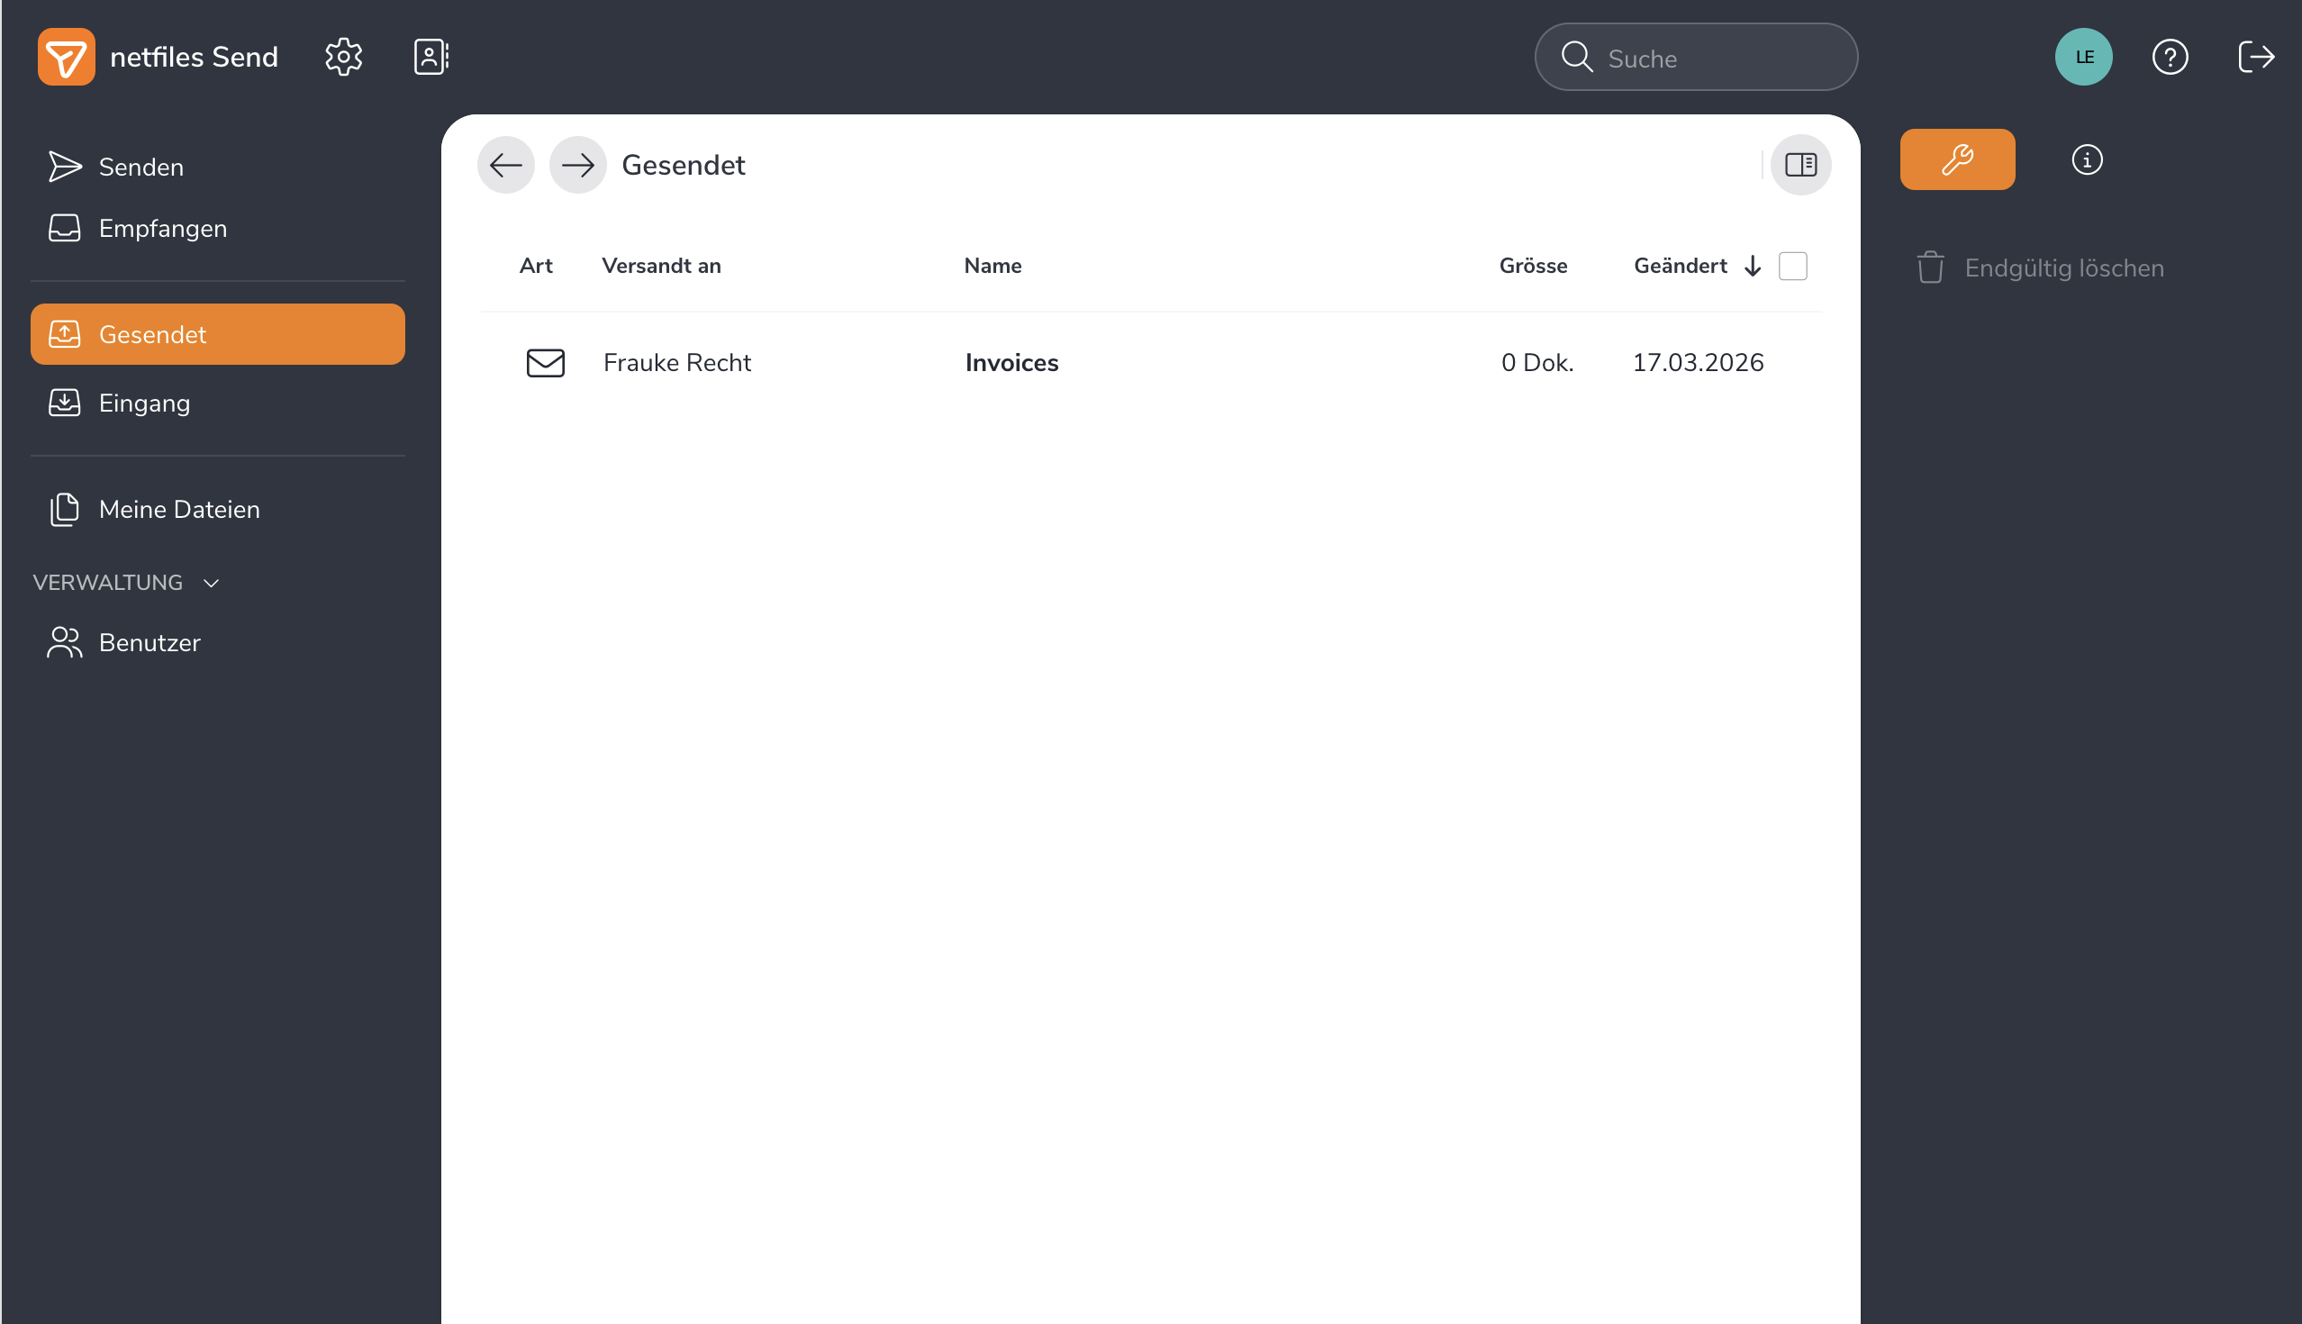Screen dimensions: 2302x1324
Task: Open the address book contacts icon
Action: [430, 58]
